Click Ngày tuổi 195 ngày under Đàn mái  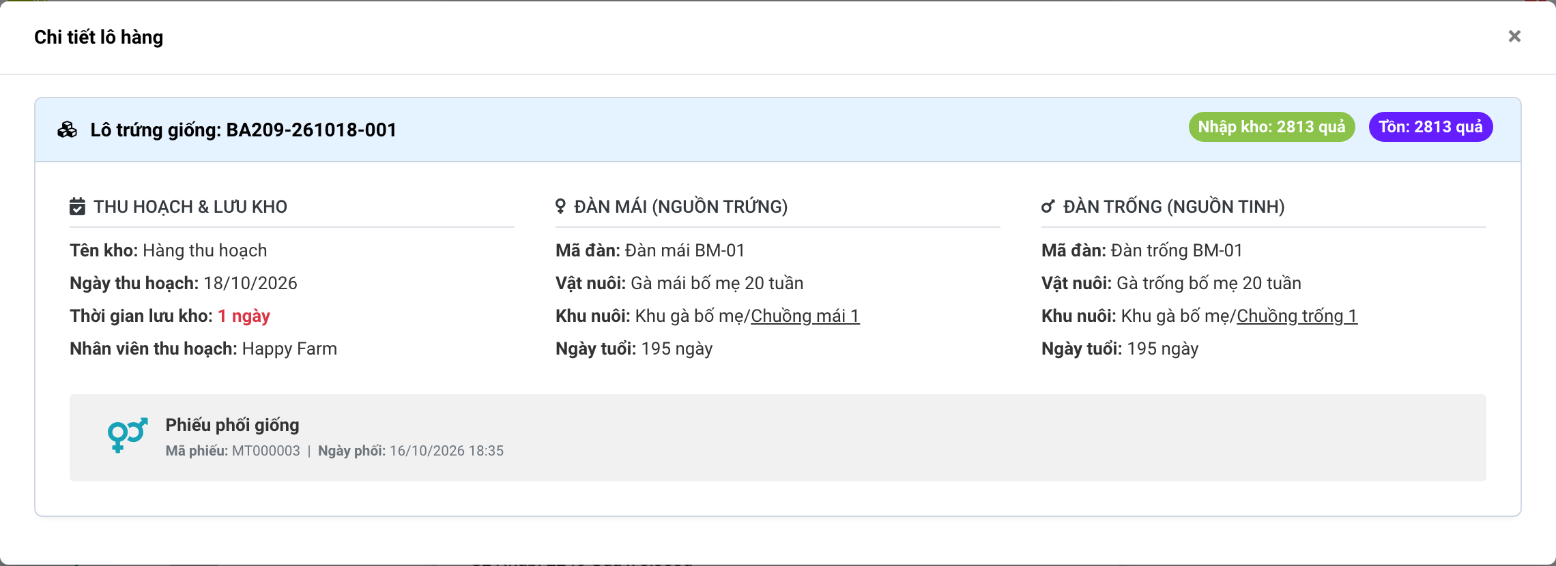coord(634,348)
